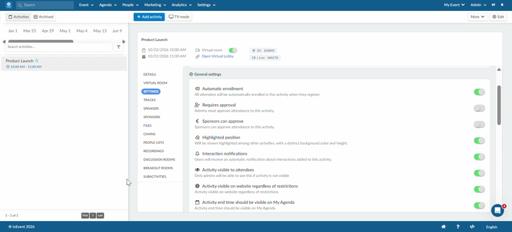The image size is (512, 232).
Task: Go to home icon in footer
Action: [444, 227]
